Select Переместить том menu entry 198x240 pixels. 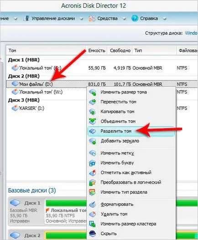131,102
